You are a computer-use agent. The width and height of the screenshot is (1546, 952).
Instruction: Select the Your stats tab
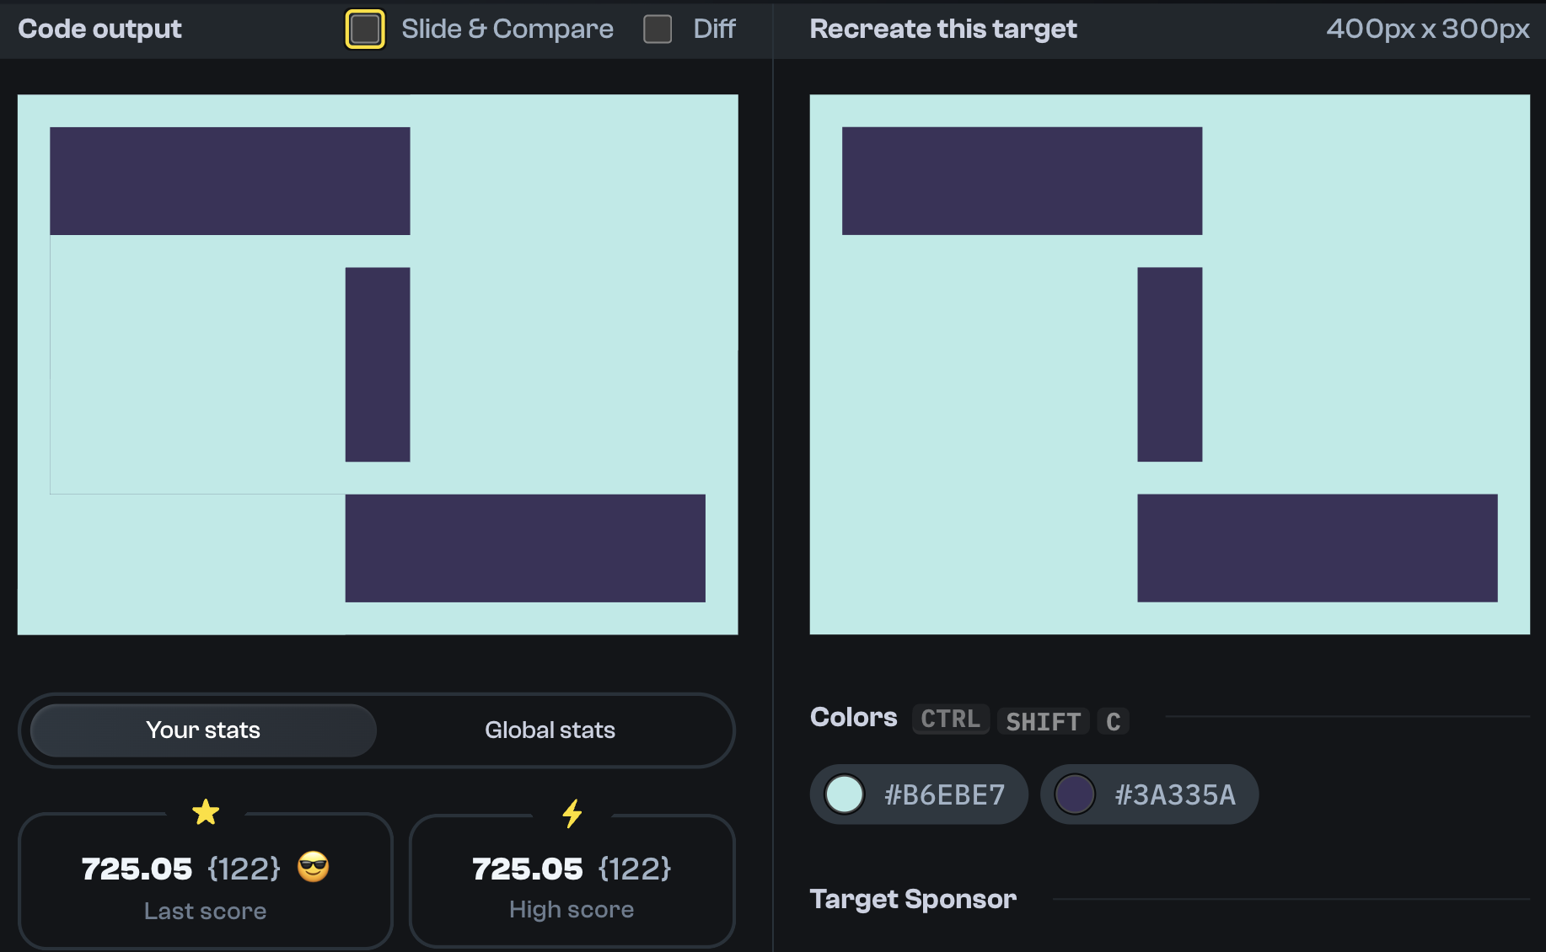click(202, 730)
